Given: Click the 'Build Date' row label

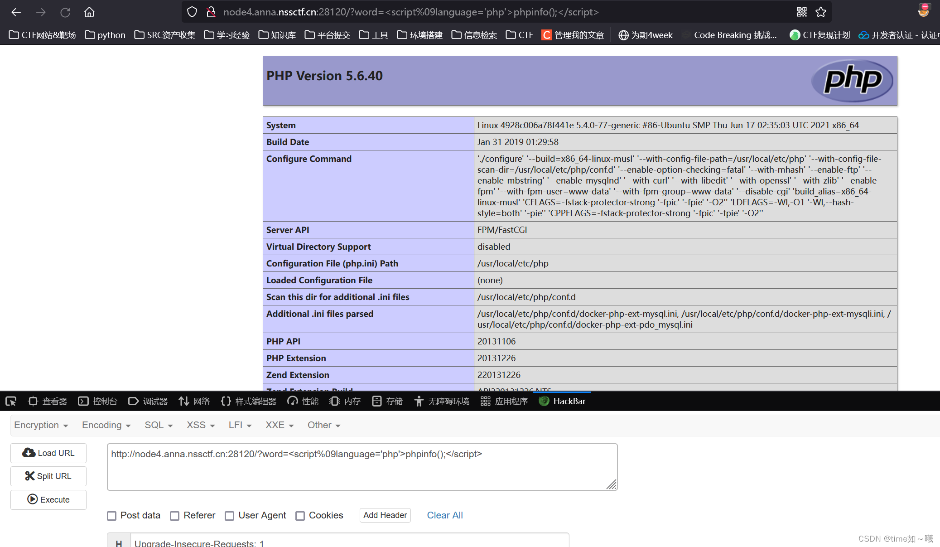Looking at the screenshot, I should 288,142.
